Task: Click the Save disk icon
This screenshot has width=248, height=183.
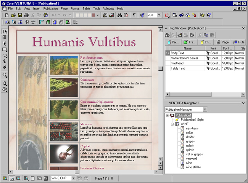Action: (x=20, y=15)
